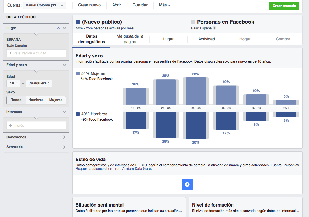Click the 'CREAR PÚBLICO' sidebar heading

(x=21, y=17)
